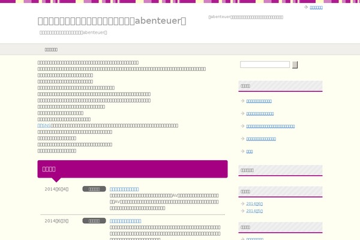
Task: Click the search submit button beside field
Action: click(x=295, y=65)
